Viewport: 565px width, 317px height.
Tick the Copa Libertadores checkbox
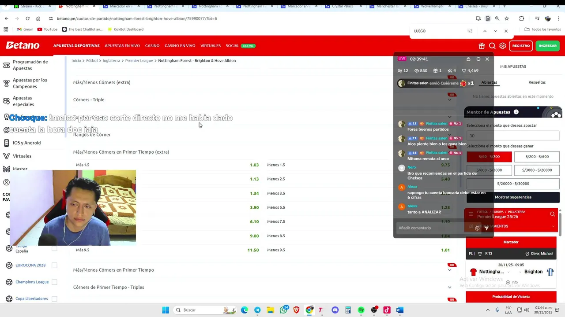[54, 299]
